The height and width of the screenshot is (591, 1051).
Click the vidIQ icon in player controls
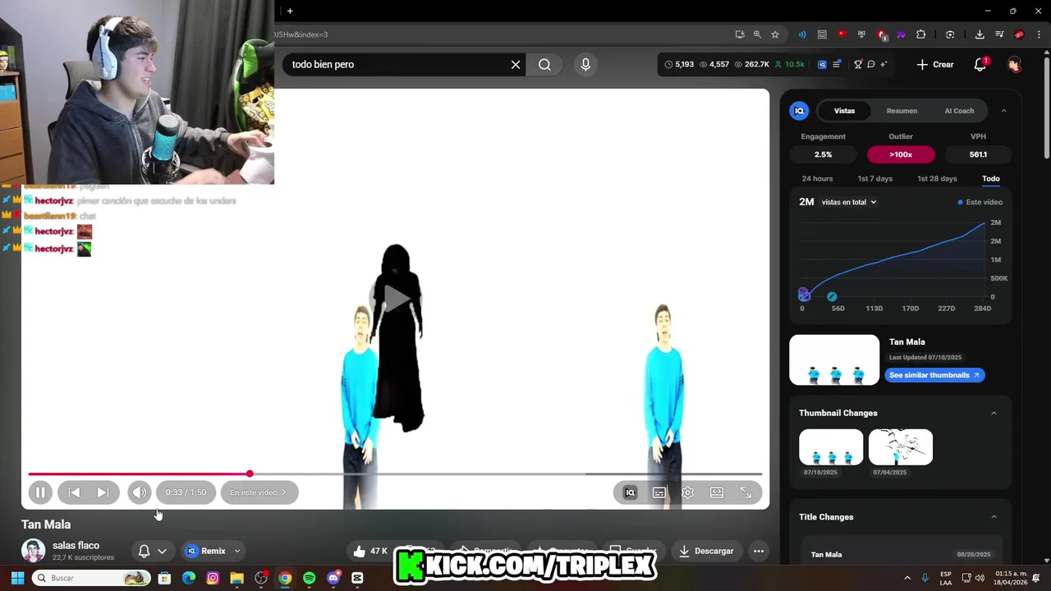[x=631, y=492]
